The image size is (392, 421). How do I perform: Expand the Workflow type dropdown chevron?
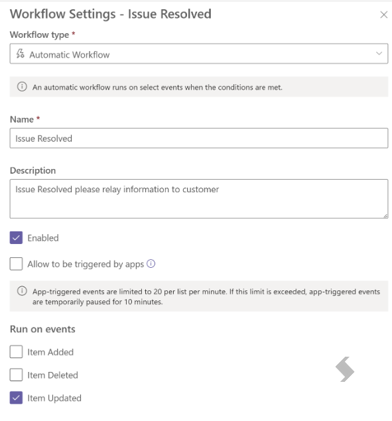[x=379, y=54]
